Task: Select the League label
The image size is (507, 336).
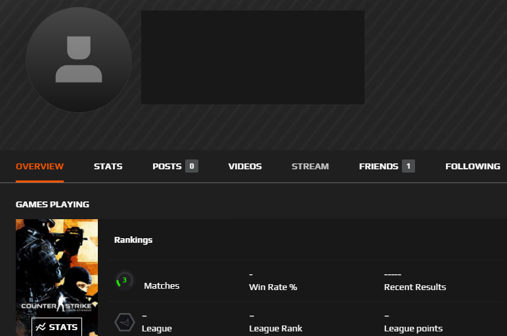Action: [157, 329]
